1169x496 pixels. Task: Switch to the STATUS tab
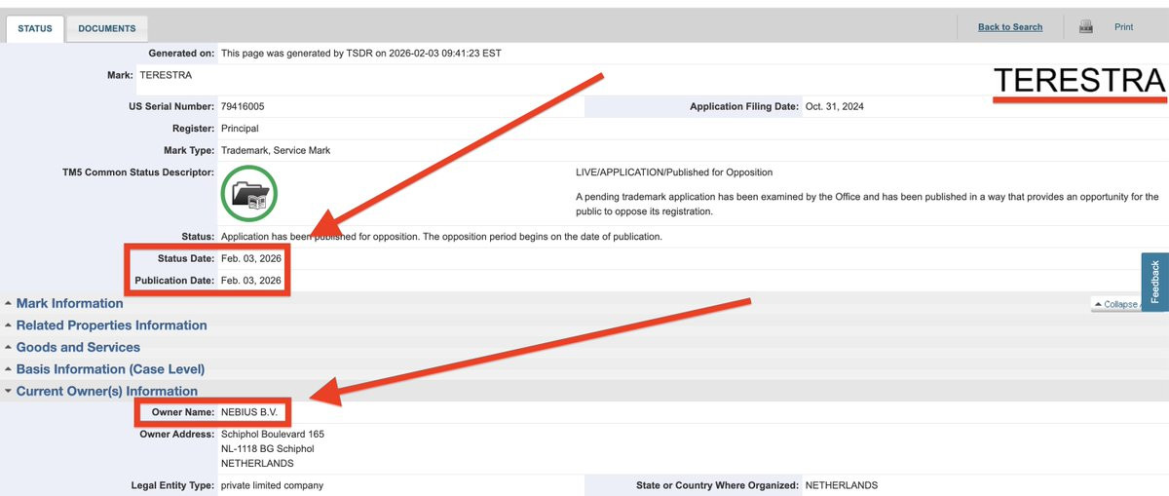(35, 29)
